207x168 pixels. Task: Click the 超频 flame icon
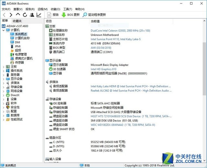12,51
